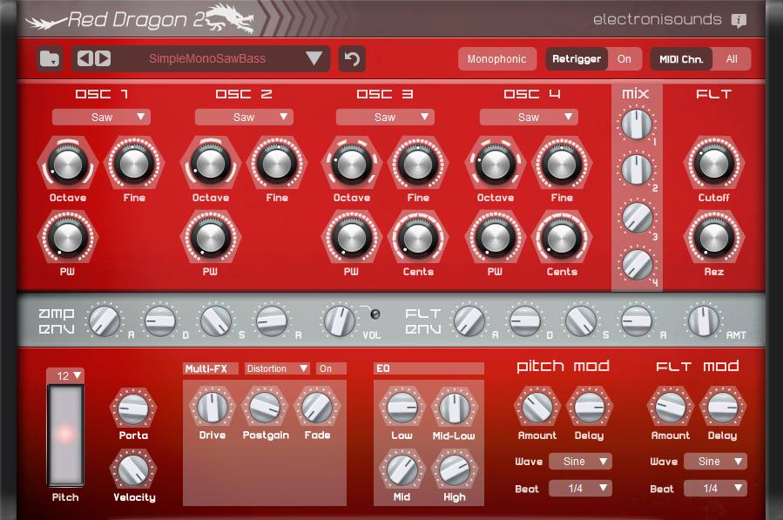
Task: Open the preset folder browser icon
Action: 51,59
